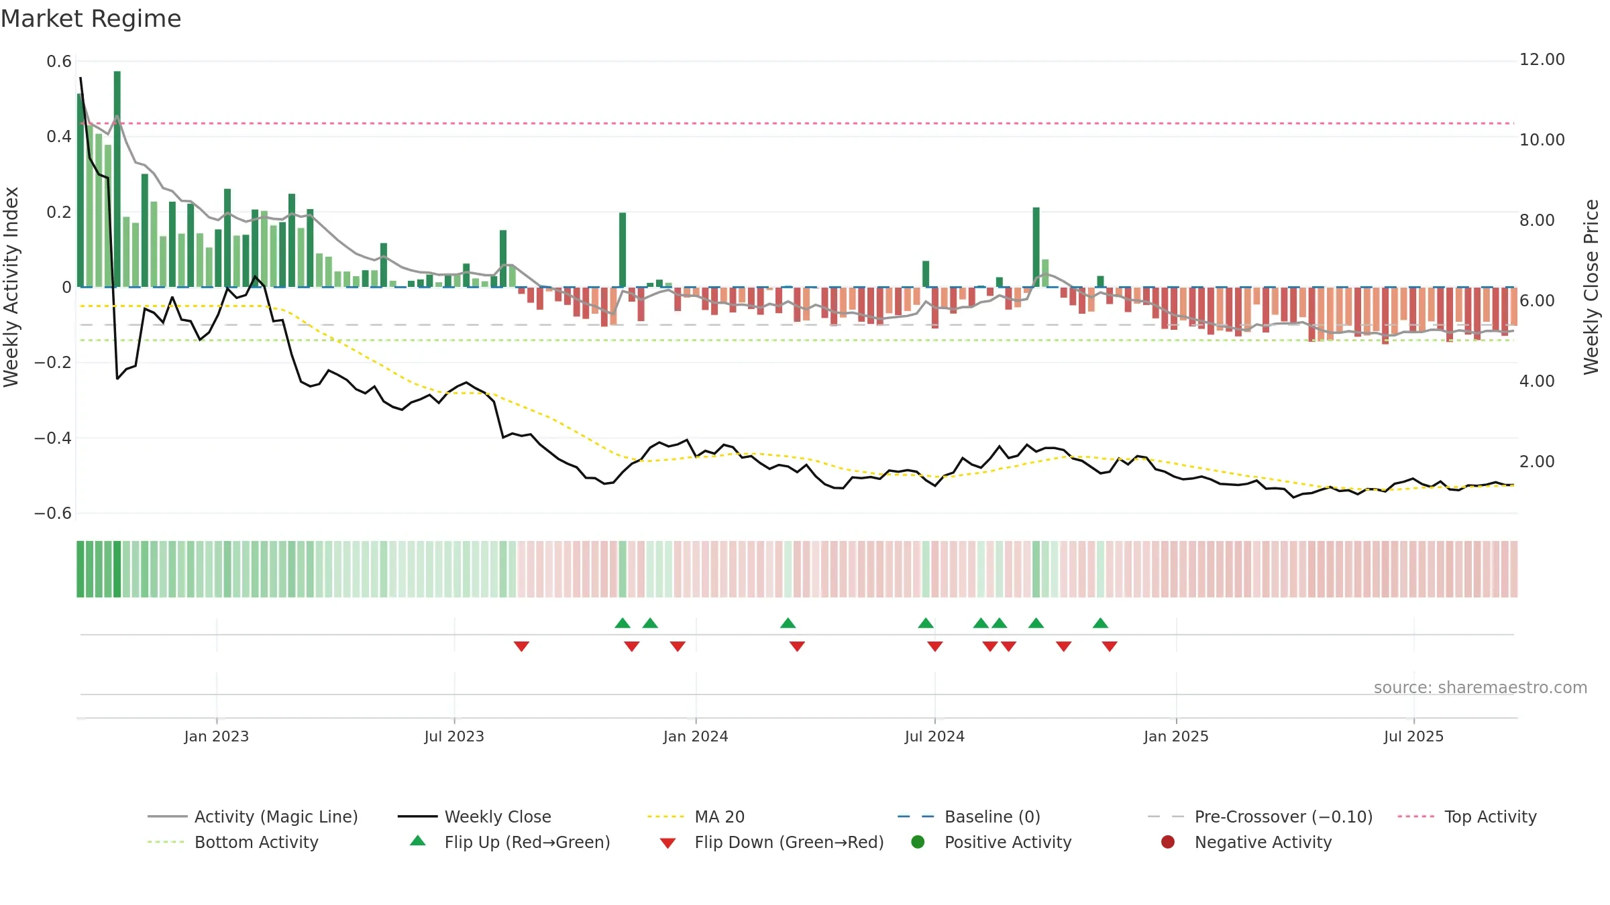The image size is (1610, 905).
Task: Click the red Negative Activity legend dot
Action: pyautogui.click(x=1168, y=842)
